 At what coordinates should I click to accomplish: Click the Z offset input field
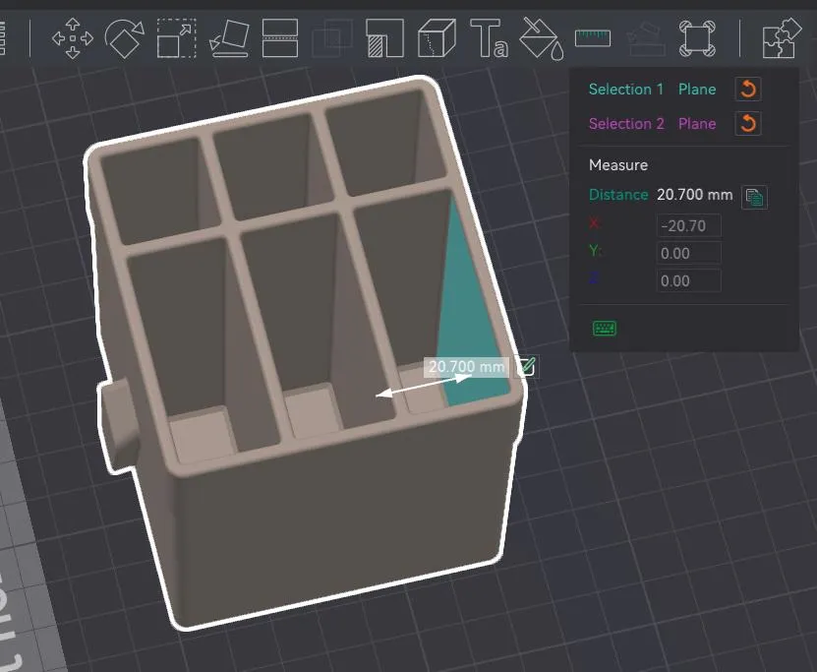[688, 280]
